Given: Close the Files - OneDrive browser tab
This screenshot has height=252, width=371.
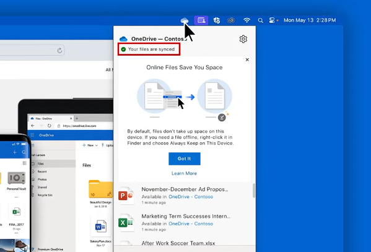Looking at the screenshot, I should 71,118.
